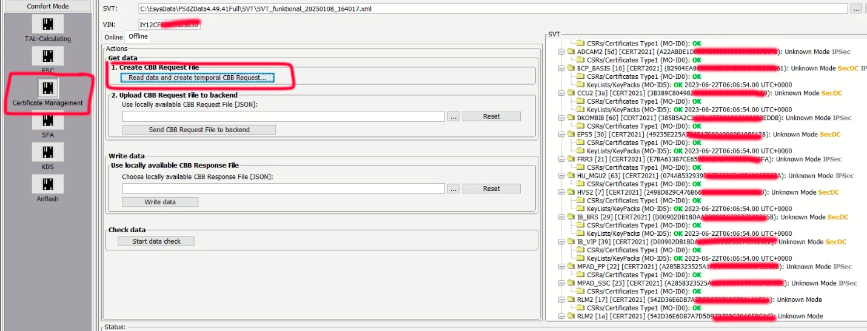
Task: Click KeyLists/KeyPacks folder icon under BCP_BASIS
Action: point(580,85)
